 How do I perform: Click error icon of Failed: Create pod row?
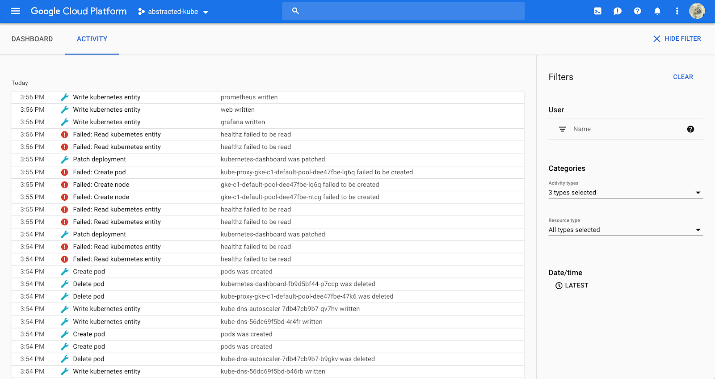pyautogui.click(x=65, y=172)
